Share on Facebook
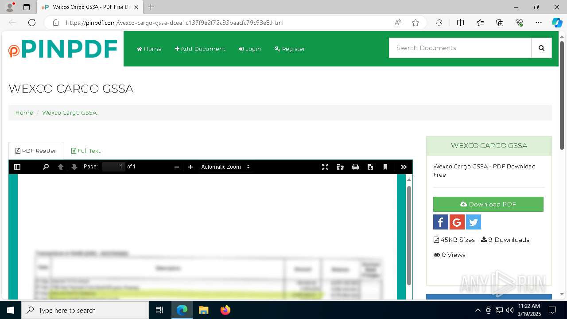 pyautogui.click(x=441, y=222)
